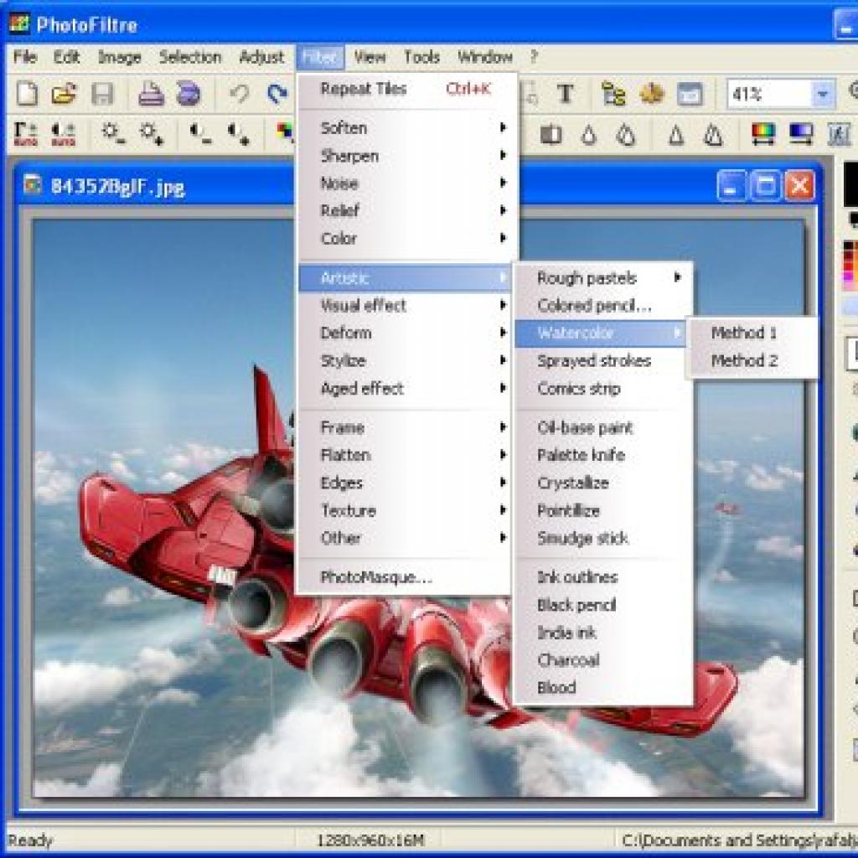This screenshot has height=858, width=858.
Task: Open the File menu
Action: pyautogui.click(x=25, y=57)
